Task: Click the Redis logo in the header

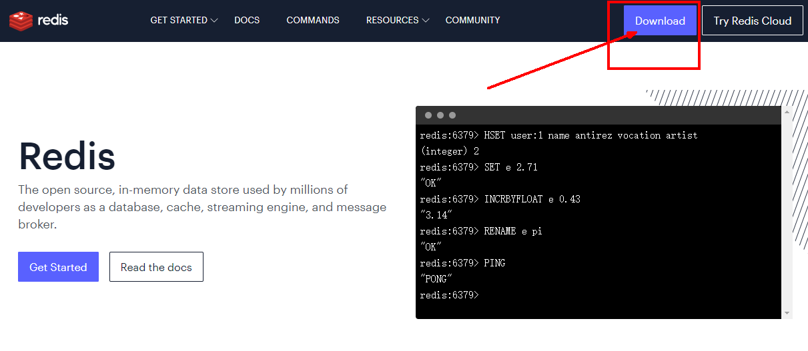Action: point(39,21)
